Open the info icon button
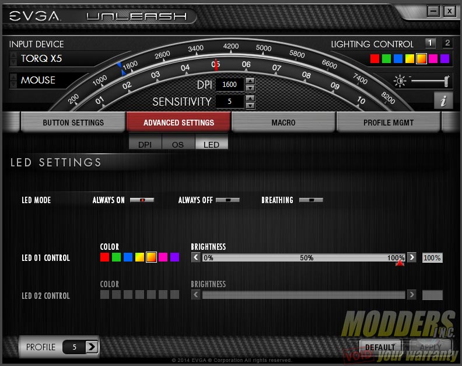 coord(443,100)
